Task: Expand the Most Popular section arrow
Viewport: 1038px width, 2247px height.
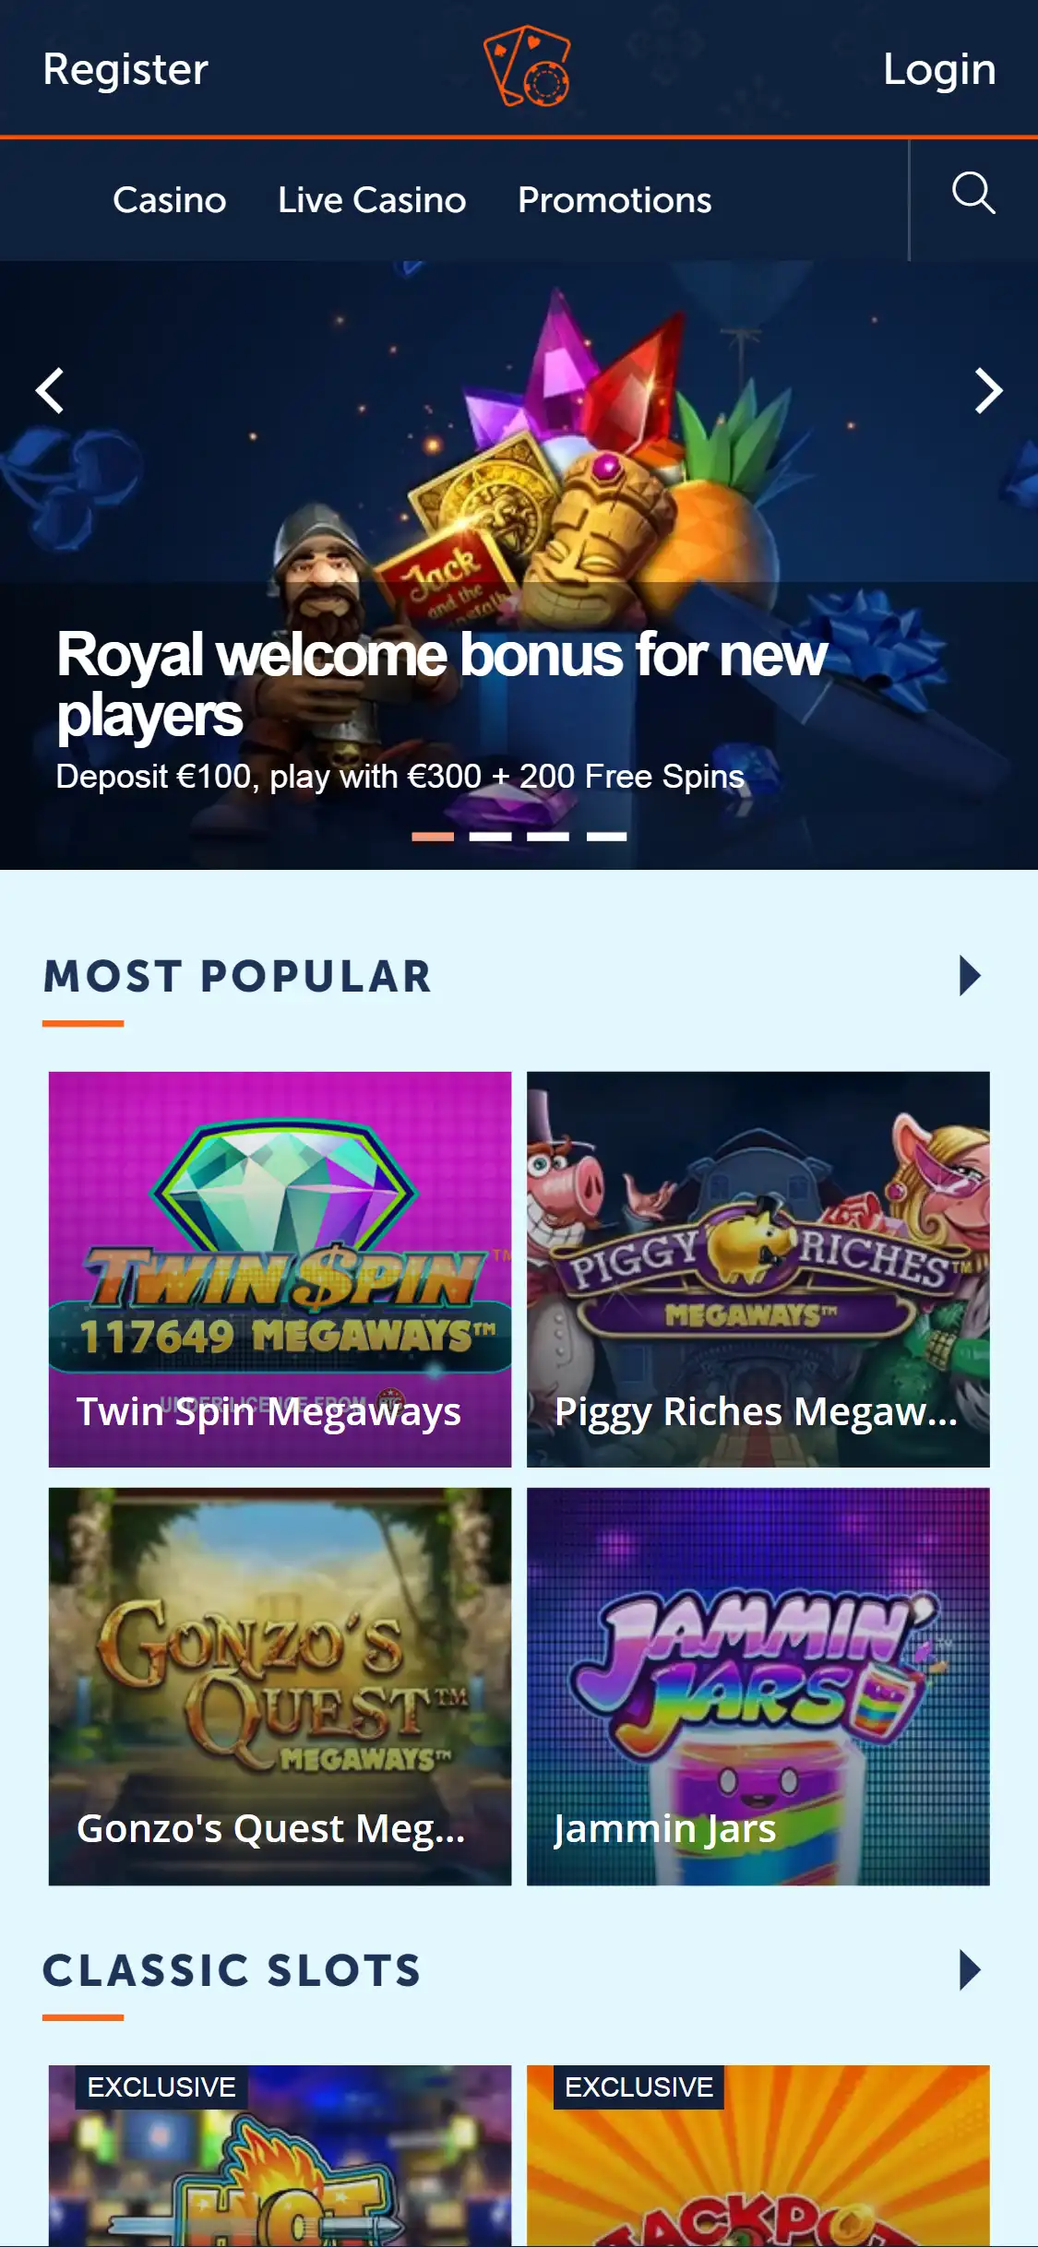Action: point(970,976)
